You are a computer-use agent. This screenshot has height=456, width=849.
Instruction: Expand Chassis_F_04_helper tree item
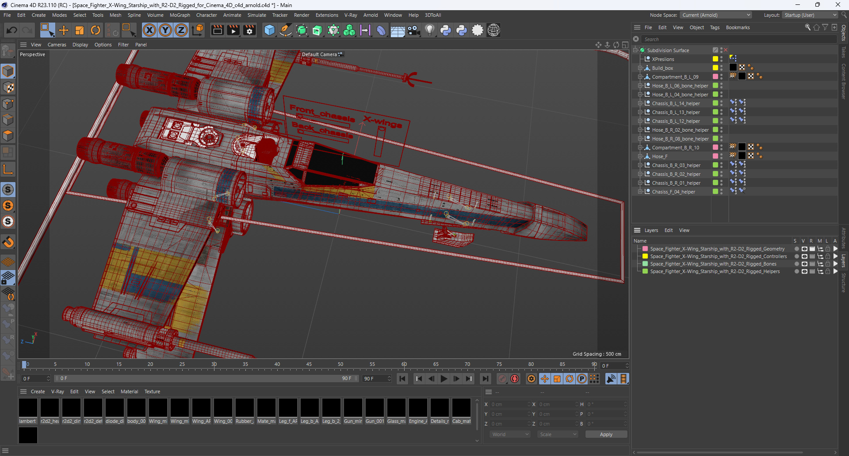tap(640, 192)
